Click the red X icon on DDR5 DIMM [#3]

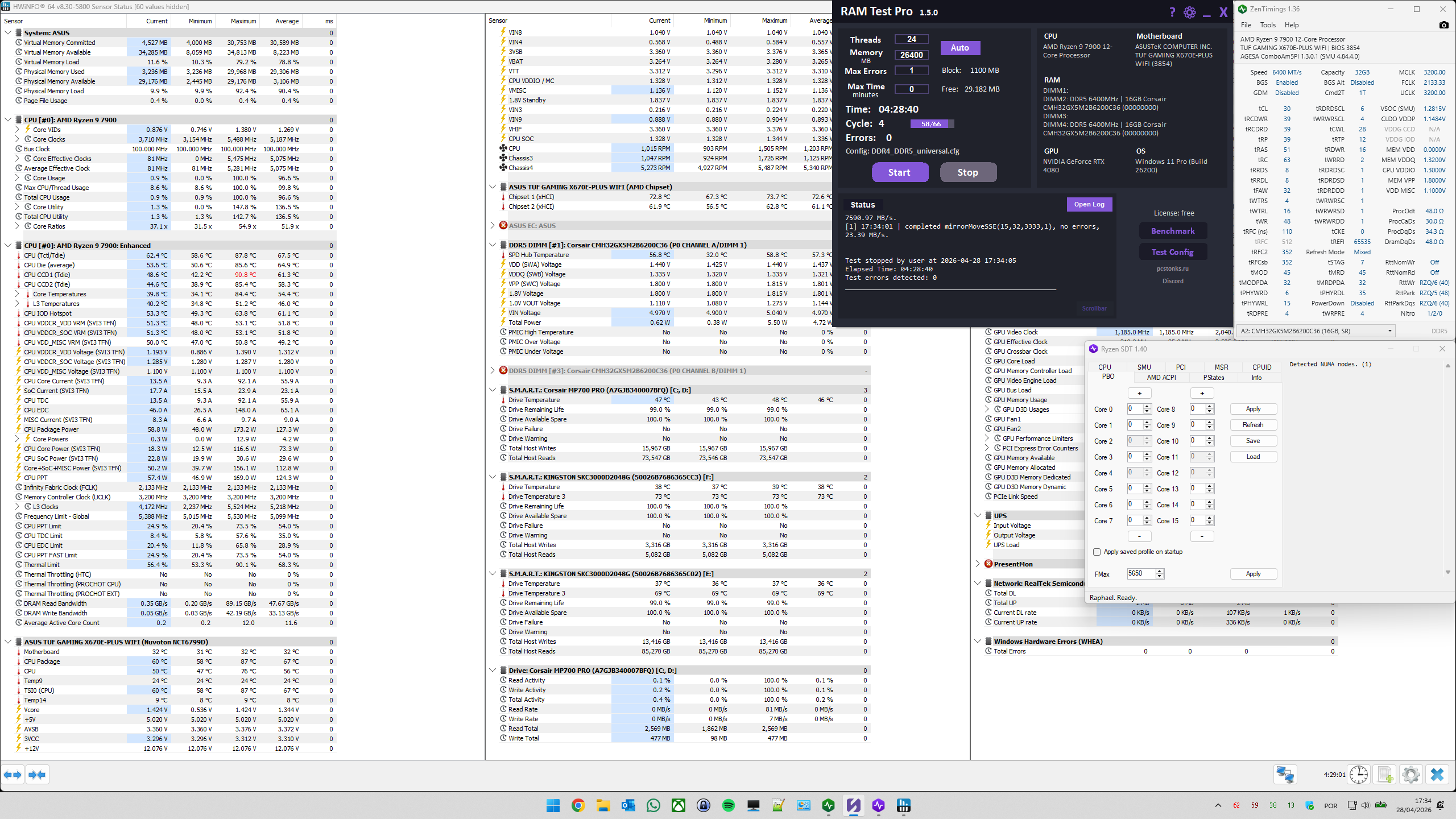(503, 370)
